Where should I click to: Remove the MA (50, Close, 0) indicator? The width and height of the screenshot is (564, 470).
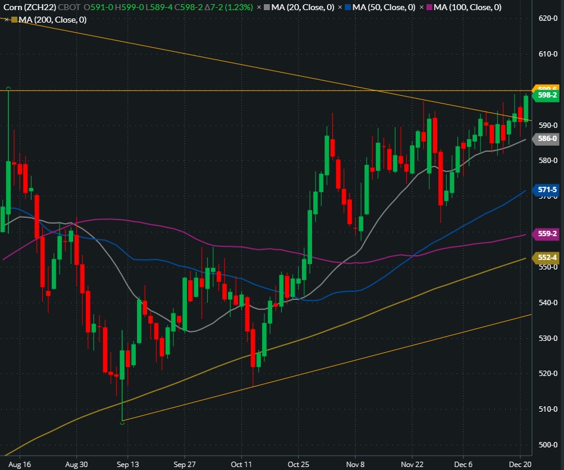[x=339, y=8]
